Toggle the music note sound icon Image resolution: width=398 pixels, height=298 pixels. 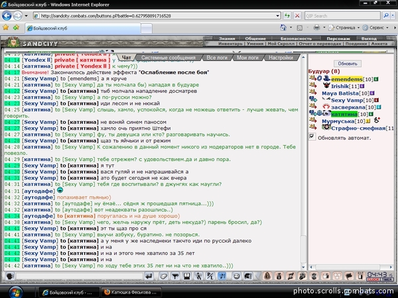coord(222,276)
